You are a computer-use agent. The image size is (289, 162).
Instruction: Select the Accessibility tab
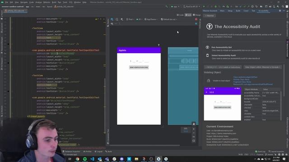(263, 11)
